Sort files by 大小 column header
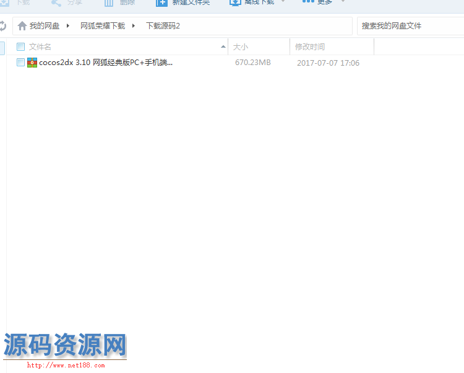Viewport: 464px width, 373px height. click(x=241, y=47)
